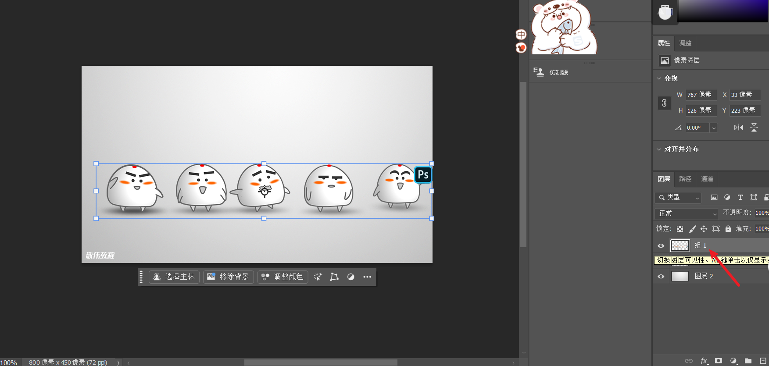
Task: Click the Ps badge on the canvas
Action: (x=423, y=175)
